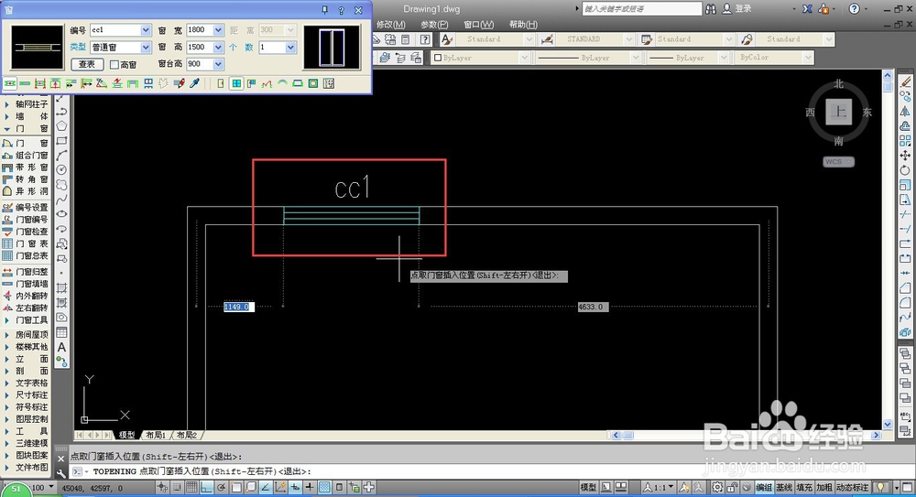
Task: Select insert door type icon in dialog
Action: [221, 83]
